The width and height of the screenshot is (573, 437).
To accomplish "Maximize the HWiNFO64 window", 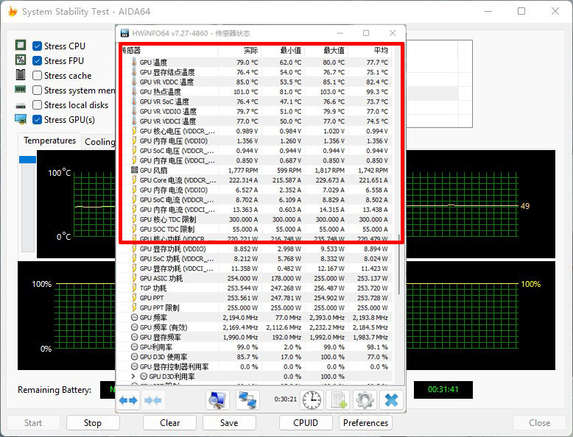I will point(366,33).
